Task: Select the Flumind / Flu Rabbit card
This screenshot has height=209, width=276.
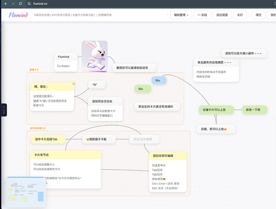Action: click(66, 62)
